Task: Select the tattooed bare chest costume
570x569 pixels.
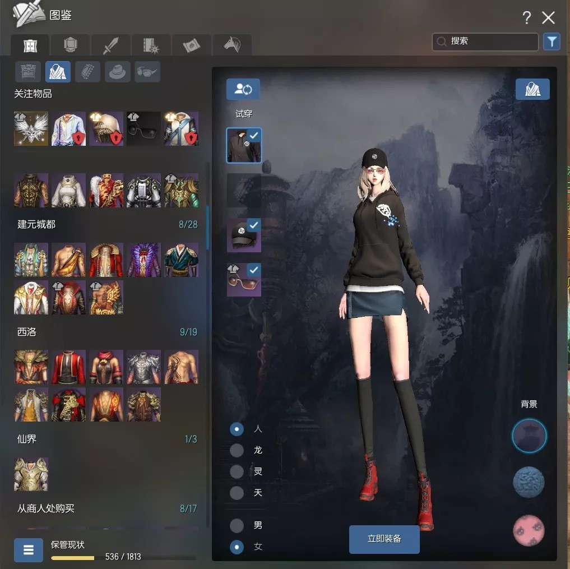Action: [181, 367]
